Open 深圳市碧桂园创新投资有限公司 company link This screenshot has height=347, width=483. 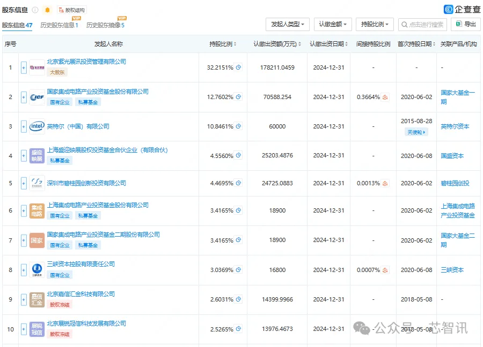click(x=86, y=183)
